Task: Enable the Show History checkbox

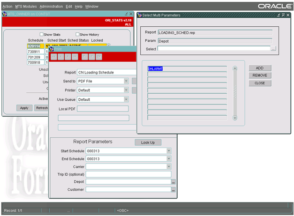Action: tap(77, 34)
